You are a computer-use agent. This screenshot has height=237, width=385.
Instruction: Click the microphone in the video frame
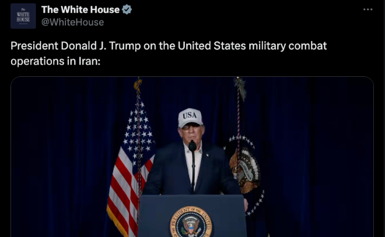coord(192,146)
